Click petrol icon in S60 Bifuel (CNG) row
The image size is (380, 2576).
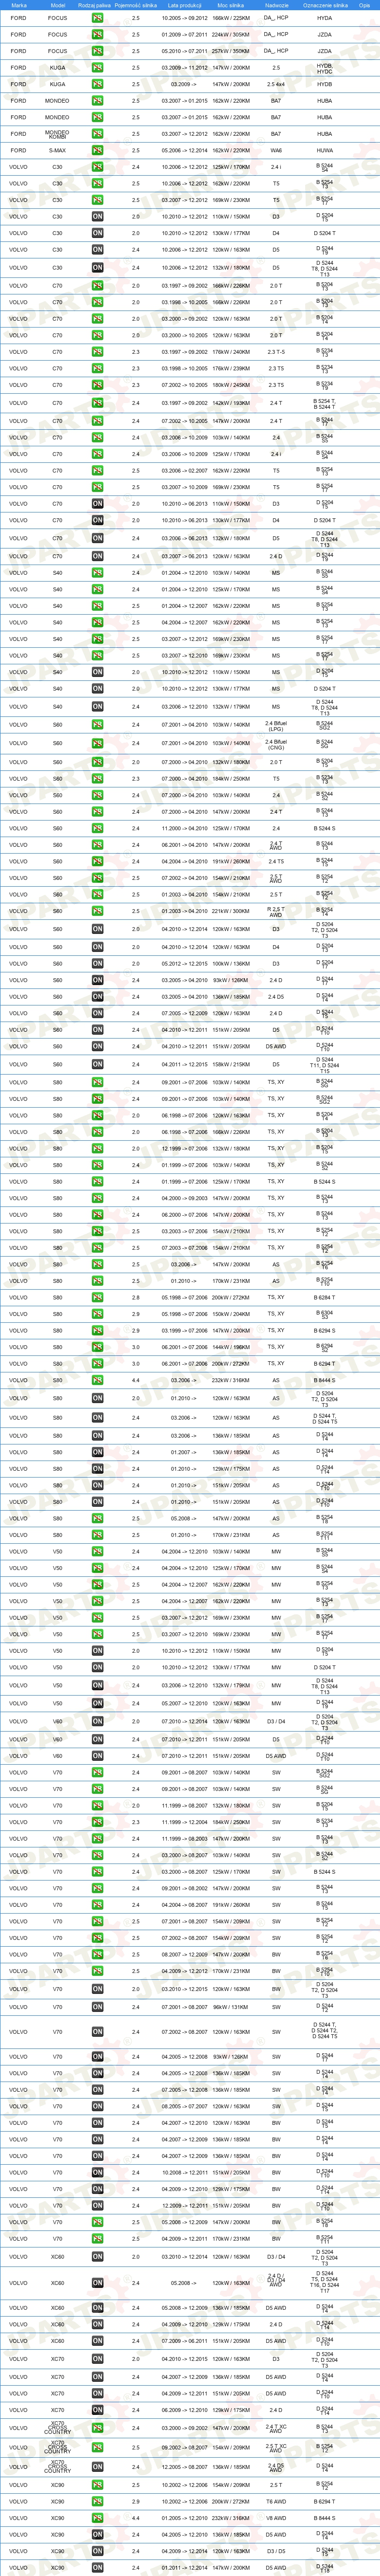[97, 743]
